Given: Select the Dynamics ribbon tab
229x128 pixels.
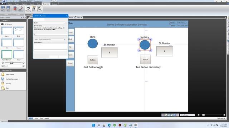Looking at the screenshot, I should tap(46, 4).
